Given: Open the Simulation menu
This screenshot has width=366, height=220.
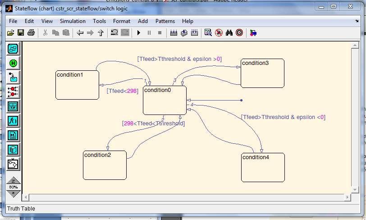Looking at the screenshot, I should click(73, 21).
